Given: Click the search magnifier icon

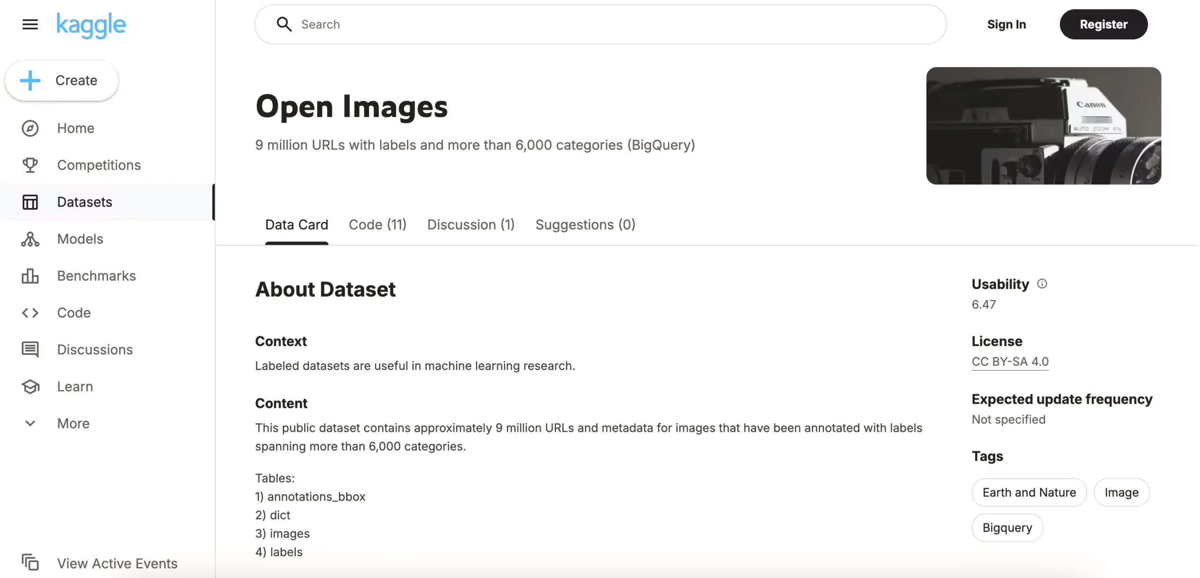Looking at the screenshot, I should [x=284, y=24].
